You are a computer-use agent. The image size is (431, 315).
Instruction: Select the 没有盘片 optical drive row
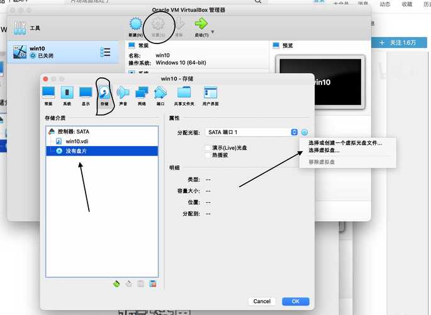pos(102,151)
